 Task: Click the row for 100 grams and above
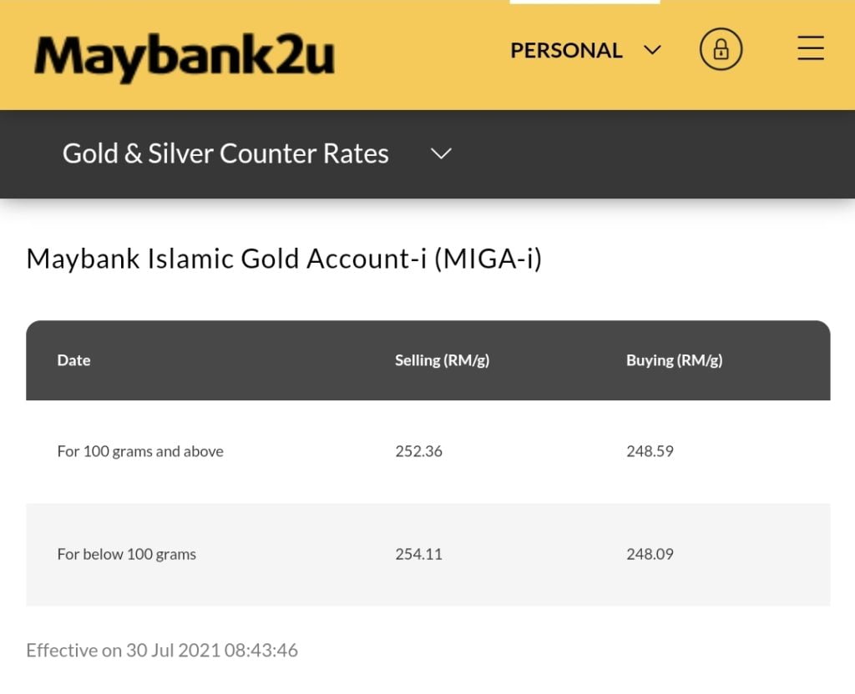coord(334,451)
